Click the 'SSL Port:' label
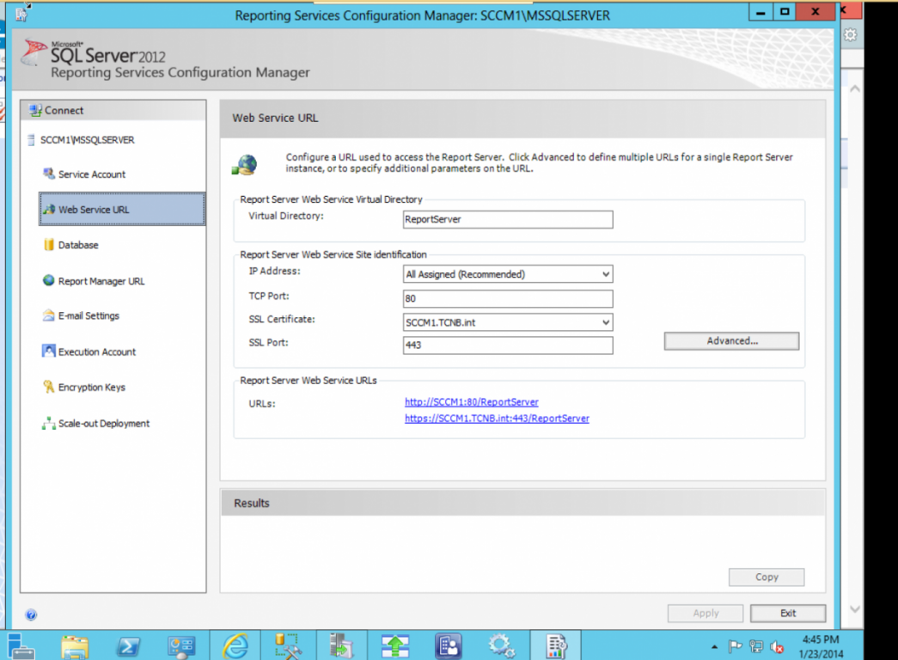 pyautogui.click(x=268, y=343)
